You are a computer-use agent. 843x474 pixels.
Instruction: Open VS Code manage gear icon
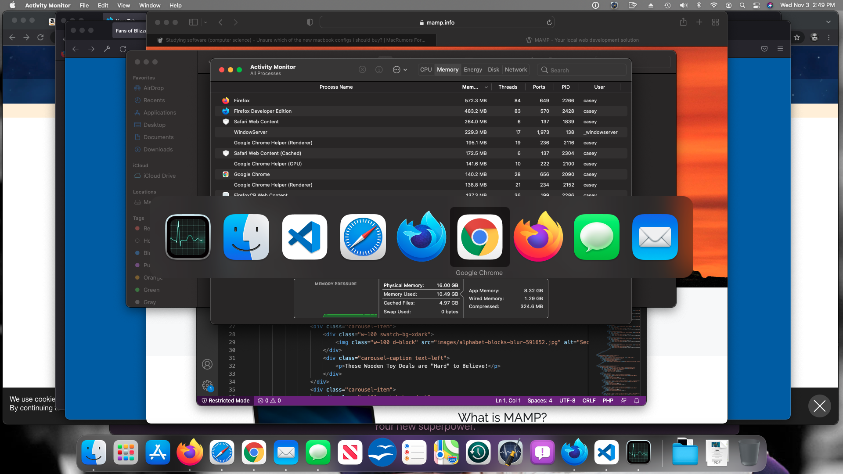pyautogui.click(x=207, y=385)
